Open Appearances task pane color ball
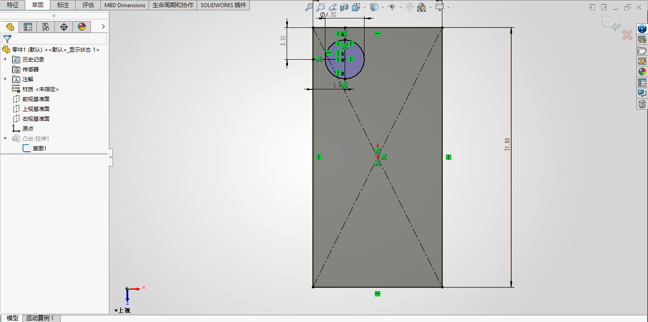This screenshot has height=322, width=648. 642,72
